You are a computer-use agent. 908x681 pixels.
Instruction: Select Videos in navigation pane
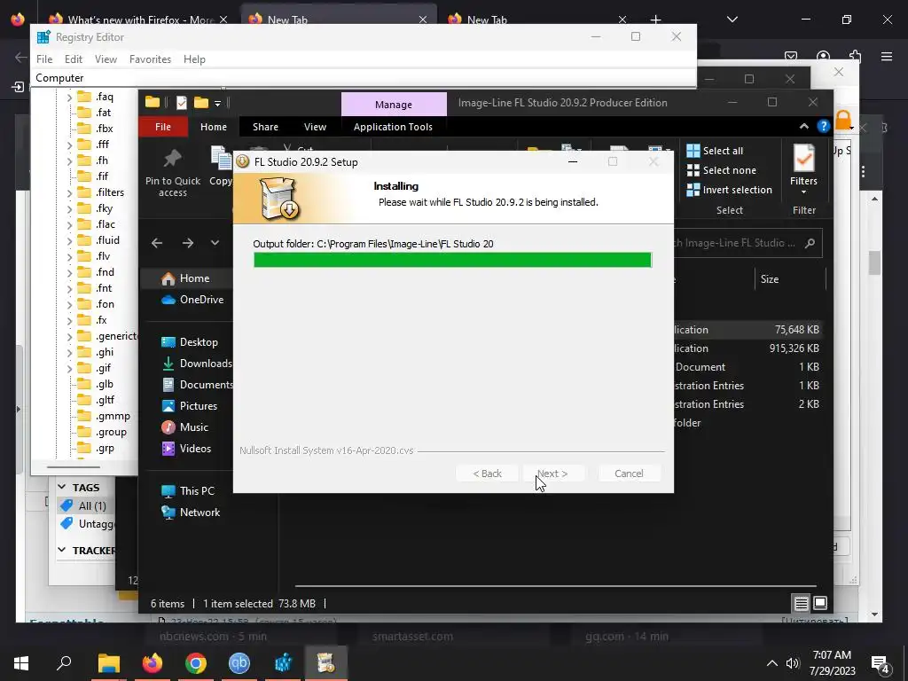pyautogui.click(x=186, y=448)
